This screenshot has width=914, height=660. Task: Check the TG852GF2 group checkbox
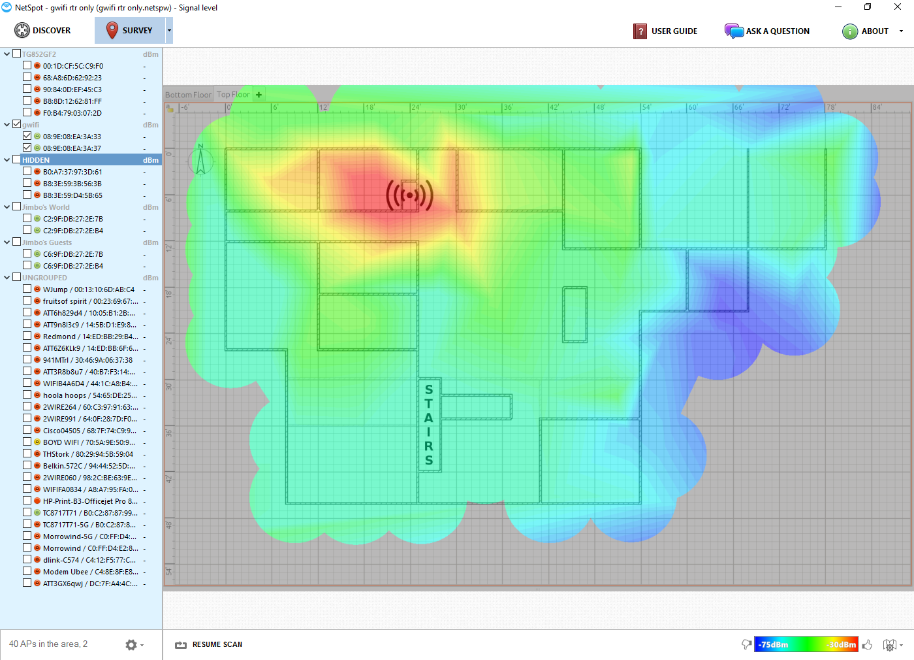17,54
